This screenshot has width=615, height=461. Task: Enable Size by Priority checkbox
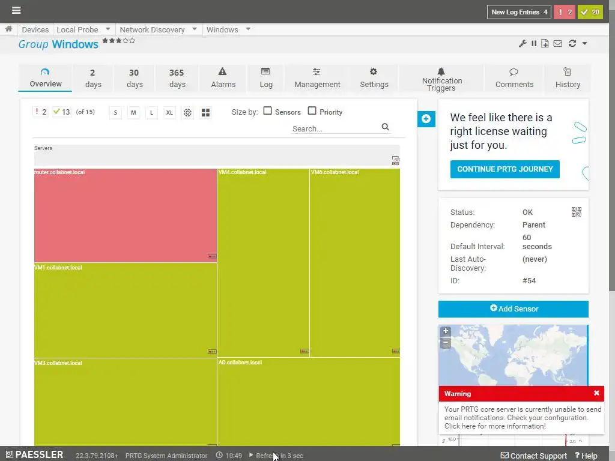click(312, 111)
